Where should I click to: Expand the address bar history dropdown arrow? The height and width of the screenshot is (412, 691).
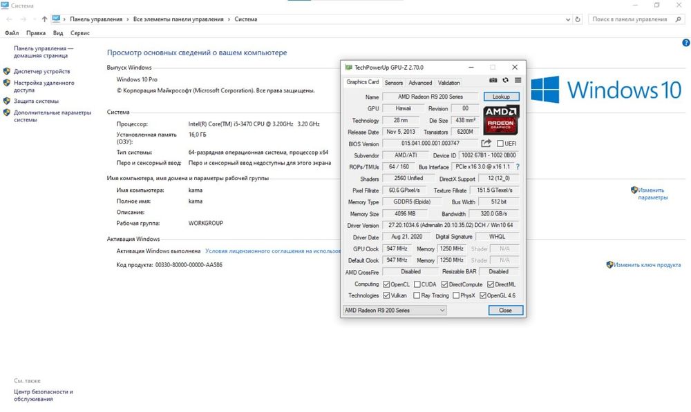[x=567, y=19]
